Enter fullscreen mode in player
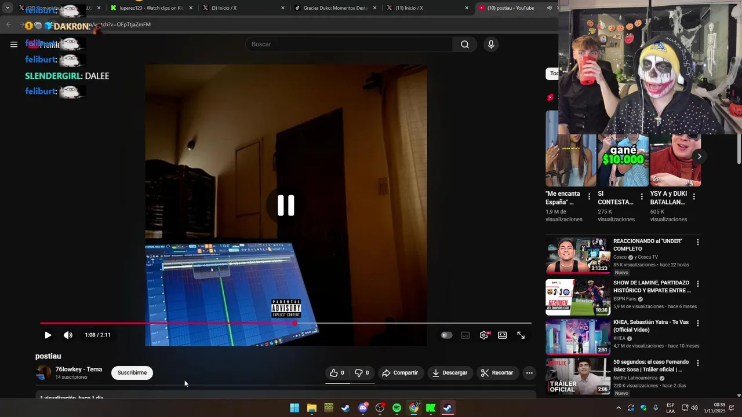 click(521, 335)
